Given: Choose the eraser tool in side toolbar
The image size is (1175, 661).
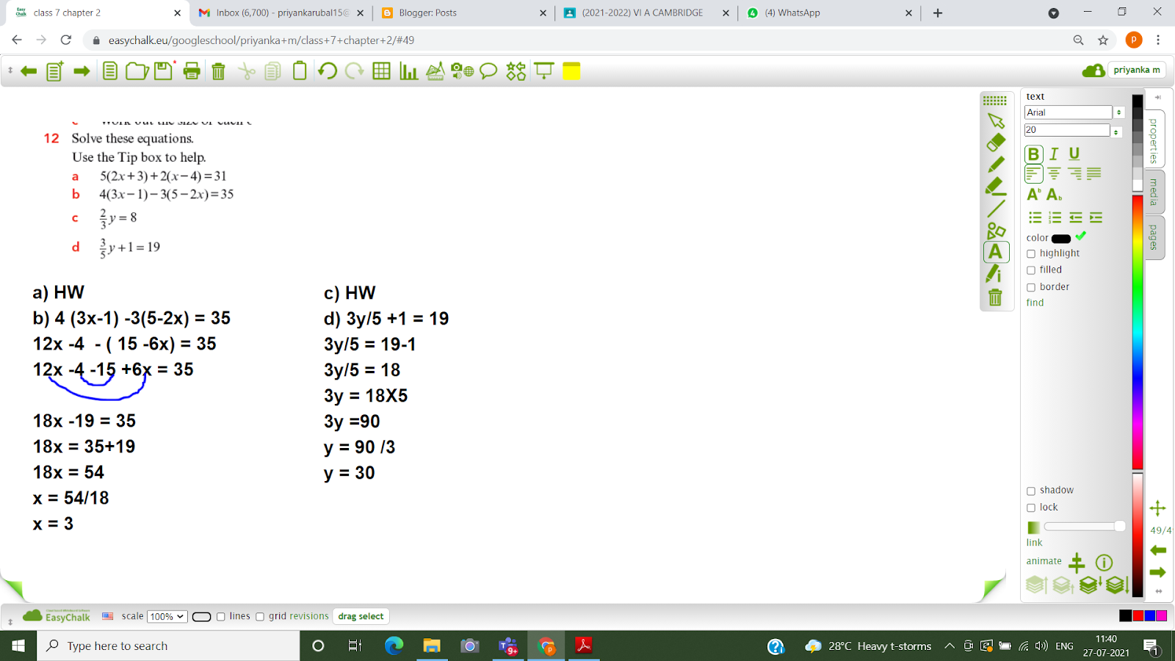Looking at the screenshot, I should pos(996,142).
